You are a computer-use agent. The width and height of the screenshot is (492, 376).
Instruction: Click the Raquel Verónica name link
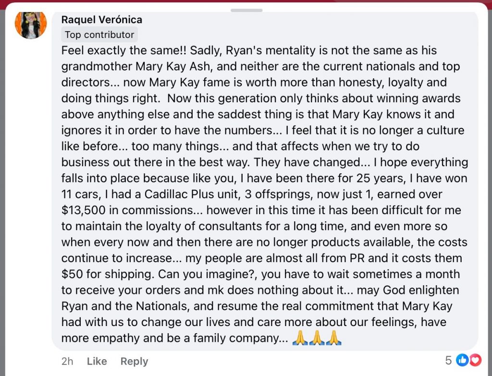(x=102, y=20)
